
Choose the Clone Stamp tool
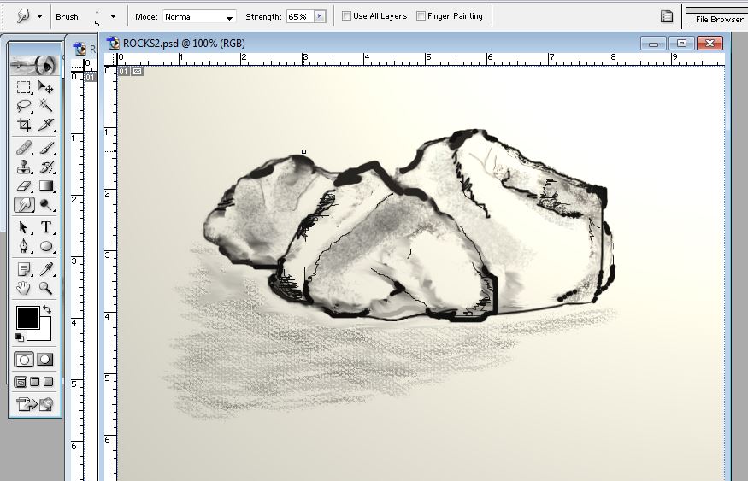pos(24,167)
